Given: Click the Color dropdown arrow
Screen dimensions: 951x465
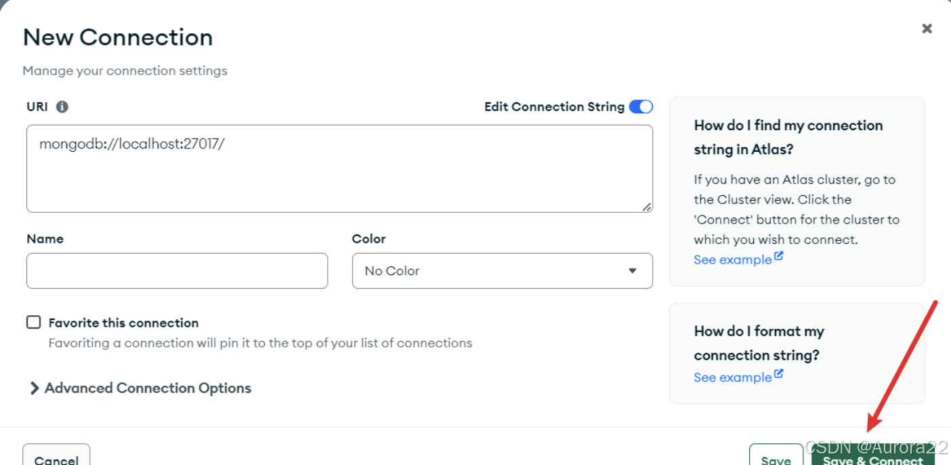Looking at the screenshot, I should 632,271.
